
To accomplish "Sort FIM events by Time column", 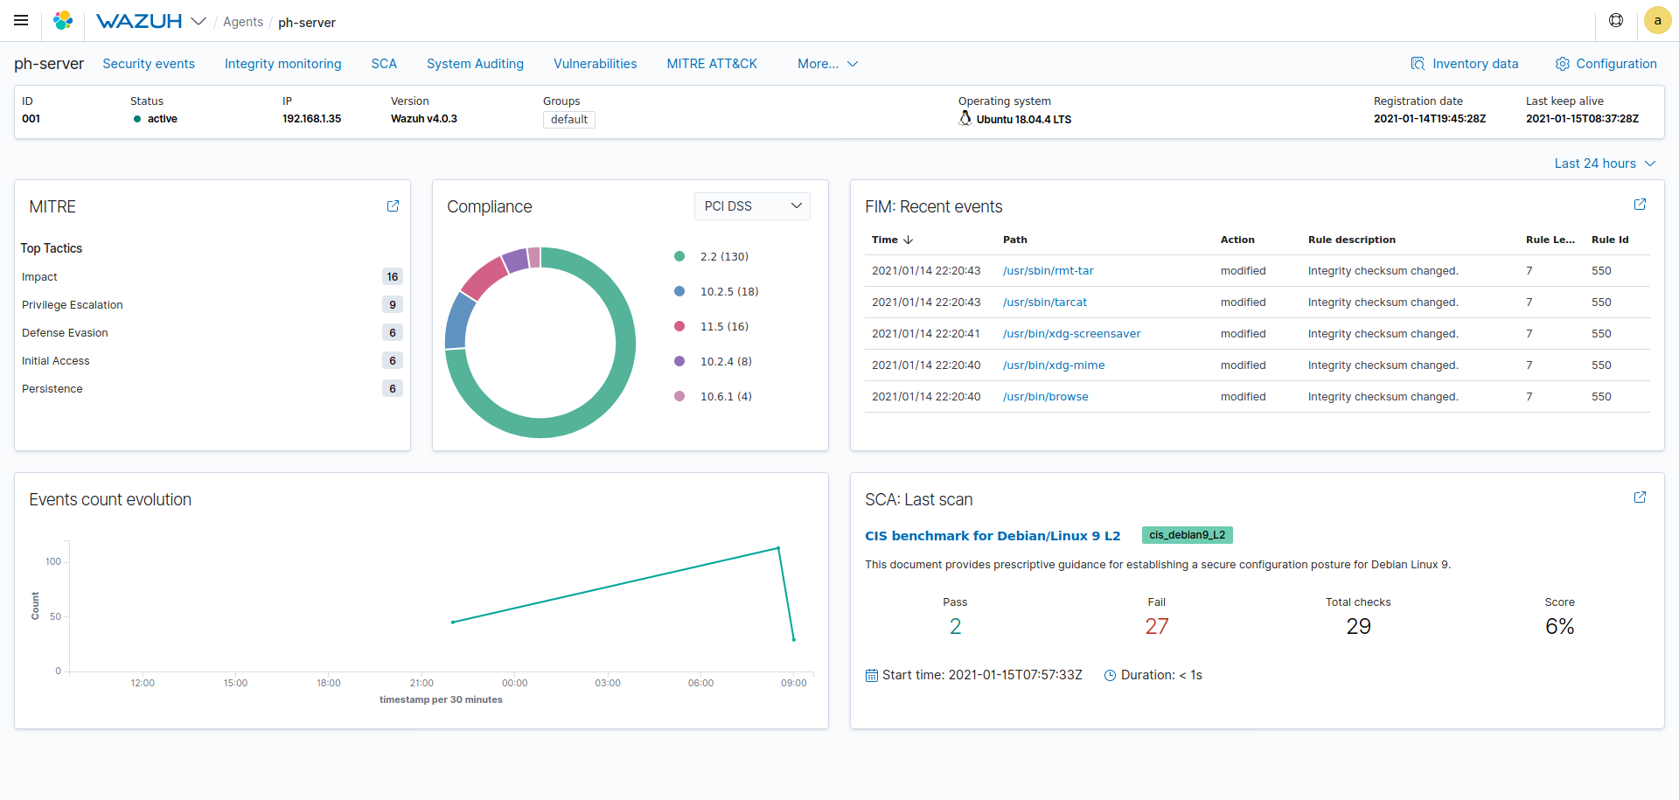I will [x=892, y=240].
